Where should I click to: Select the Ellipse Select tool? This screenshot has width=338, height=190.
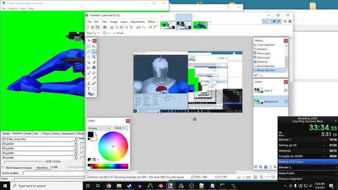click(x=89, y=57)
